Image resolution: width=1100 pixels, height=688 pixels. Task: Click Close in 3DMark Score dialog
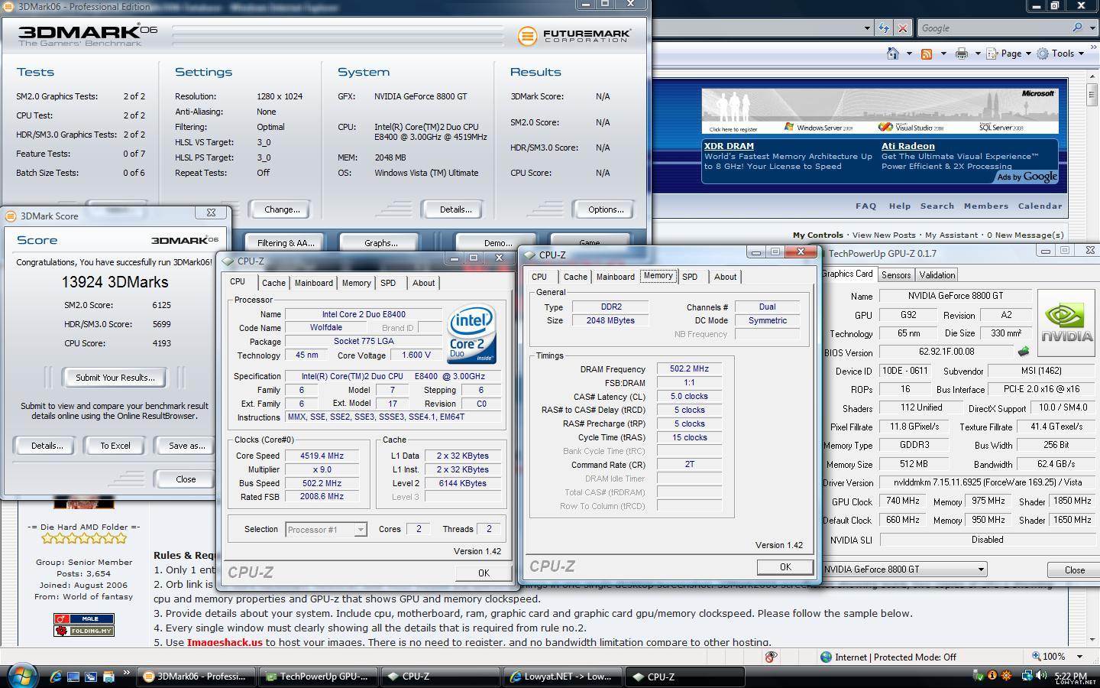tap(186, 479)
